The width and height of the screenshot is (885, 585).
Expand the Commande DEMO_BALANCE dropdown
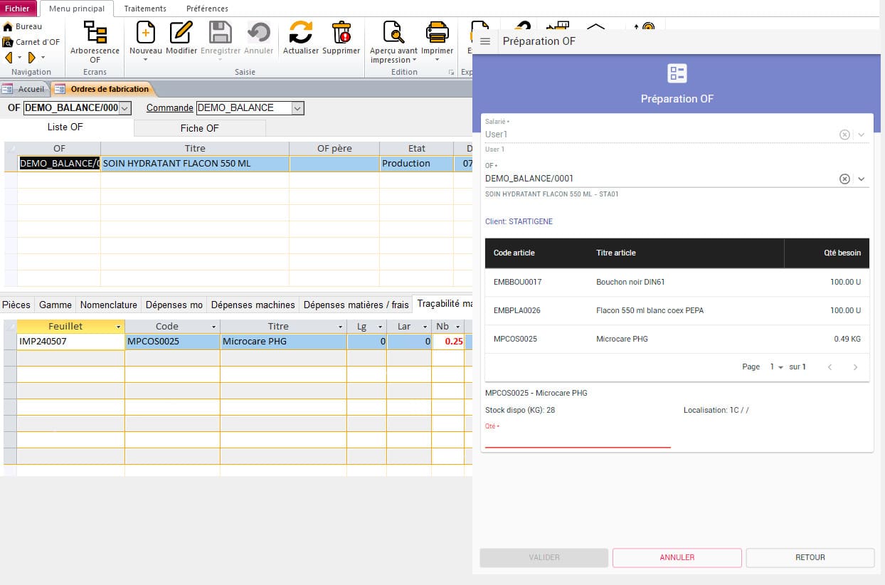(297, 107)
